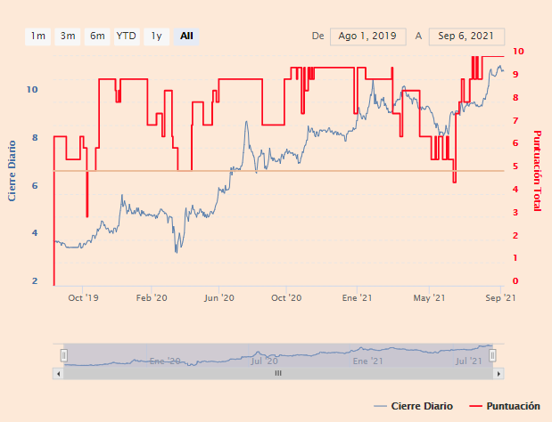The height and width of the screenshot is (422, 552).
Task: Click the Ene '21 axis label below main chart
Action: tap(357, 298)
